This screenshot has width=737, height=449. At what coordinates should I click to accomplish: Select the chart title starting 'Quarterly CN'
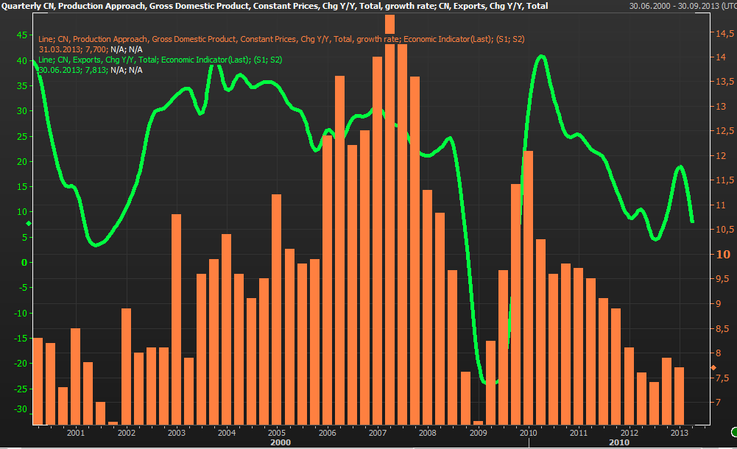275,6
